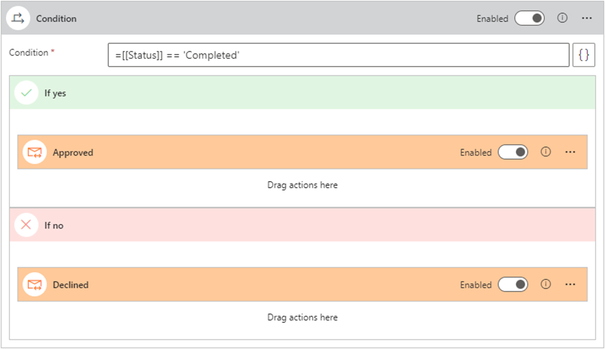Open the Declined action ellipsis menu
Viewport: 605px width, 349px height.
click(x=570, y=285)
